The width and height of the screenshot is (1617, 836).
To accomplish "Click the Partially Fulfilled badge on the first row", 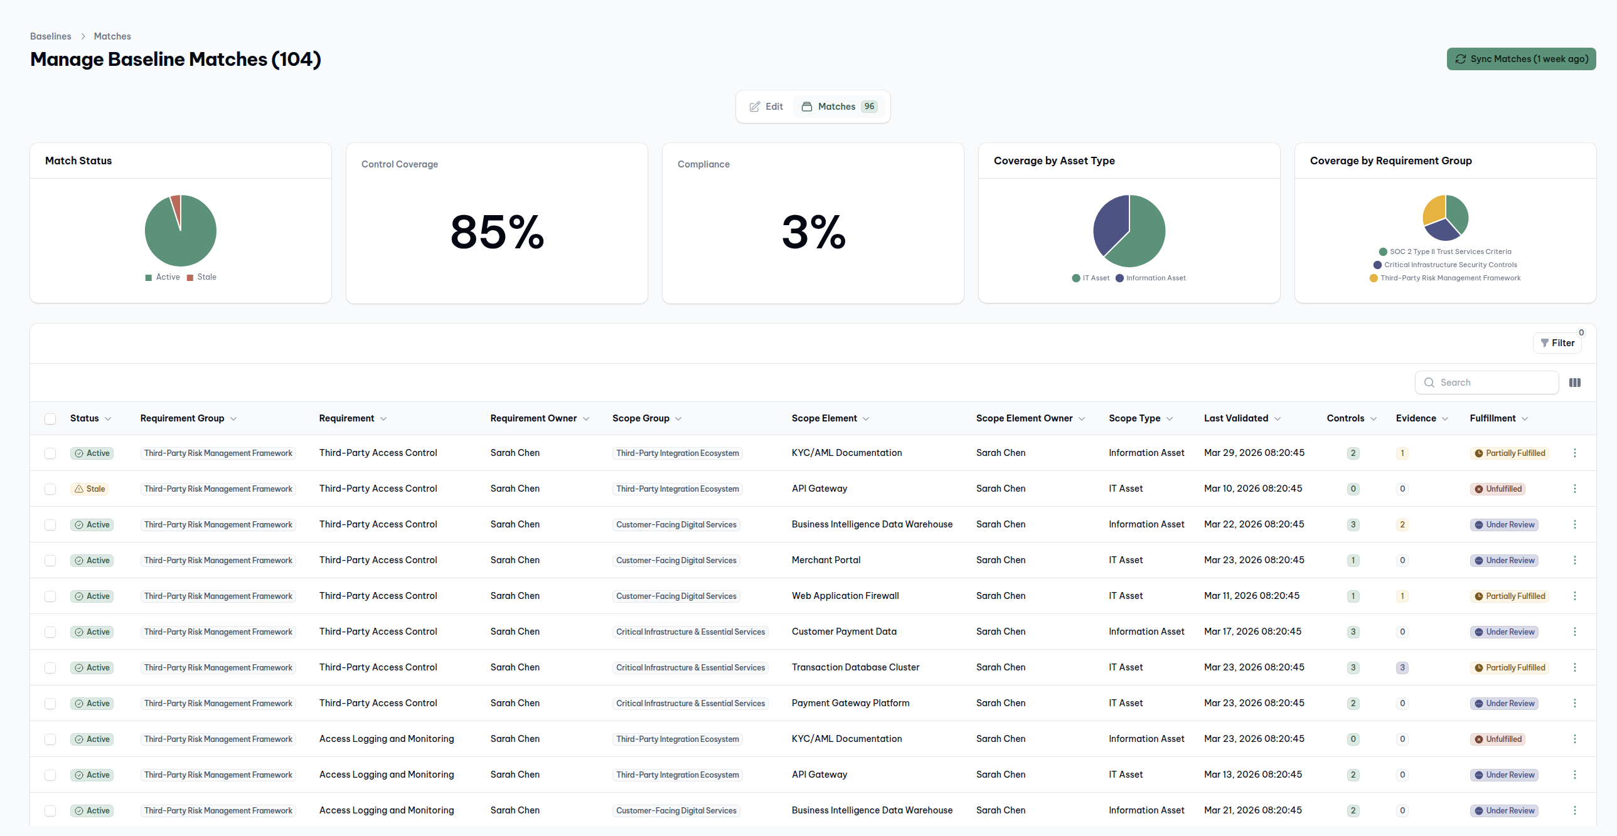I will pos(1509,453).
